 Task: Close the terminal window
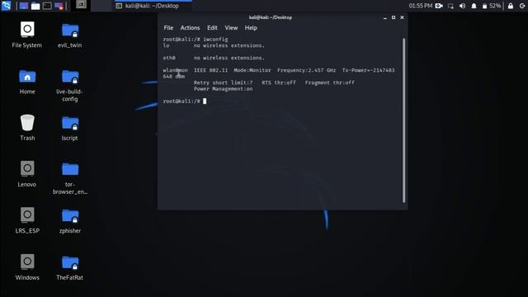[x=402, y=17]
